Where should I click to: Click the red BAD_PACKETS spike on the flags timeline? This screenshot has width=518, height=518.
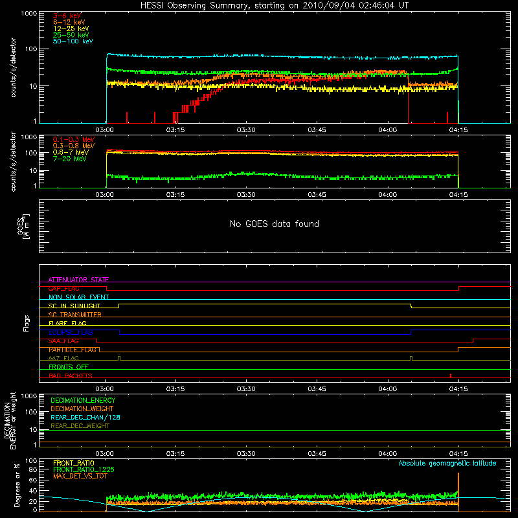[451, 376]
